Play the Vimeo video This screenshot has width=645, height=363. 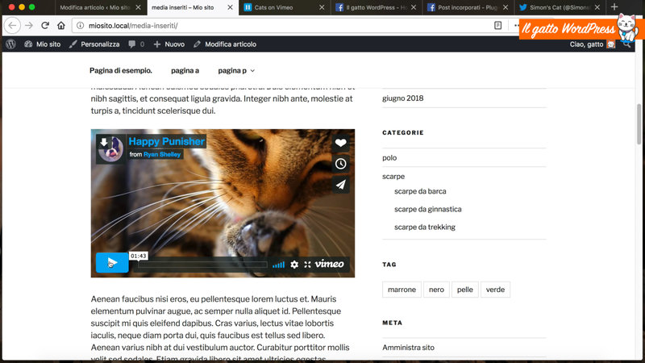(112, 263)
